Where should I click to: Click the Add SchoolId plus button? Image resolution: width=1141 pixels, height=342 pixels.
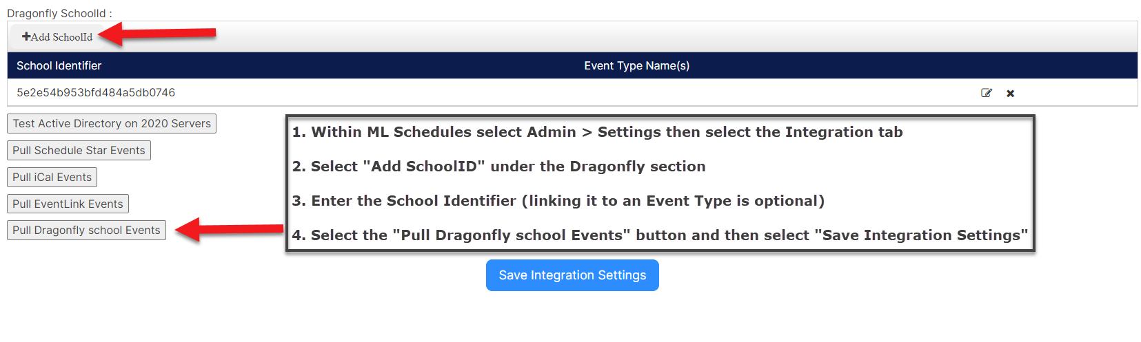(57, 37)
